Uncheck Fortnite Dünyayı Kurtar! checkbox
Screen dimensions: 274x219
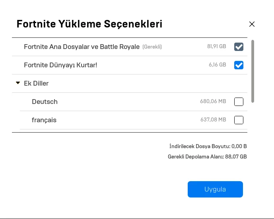point(239,65)
